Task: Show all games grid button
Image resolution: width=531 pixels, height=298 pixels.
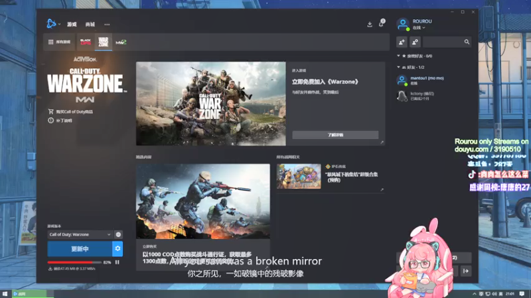Action: pyautogui.click(x=59, y=42)
